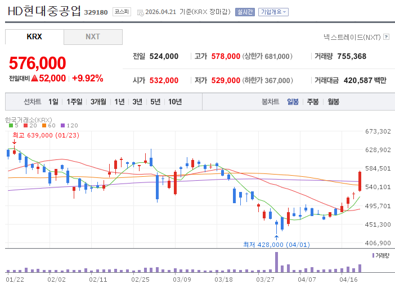Image resolution: width=395 pixels, height=284 pixels.
Task: Click the trading value 420,587 백만
Action: [365, 80]
